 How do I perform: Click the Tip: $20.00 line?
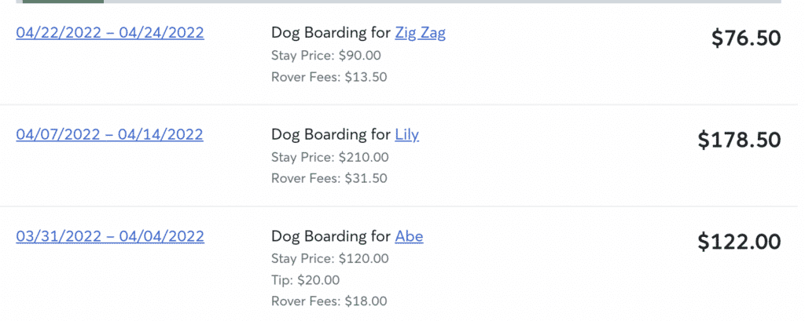[x=306, y=280]
